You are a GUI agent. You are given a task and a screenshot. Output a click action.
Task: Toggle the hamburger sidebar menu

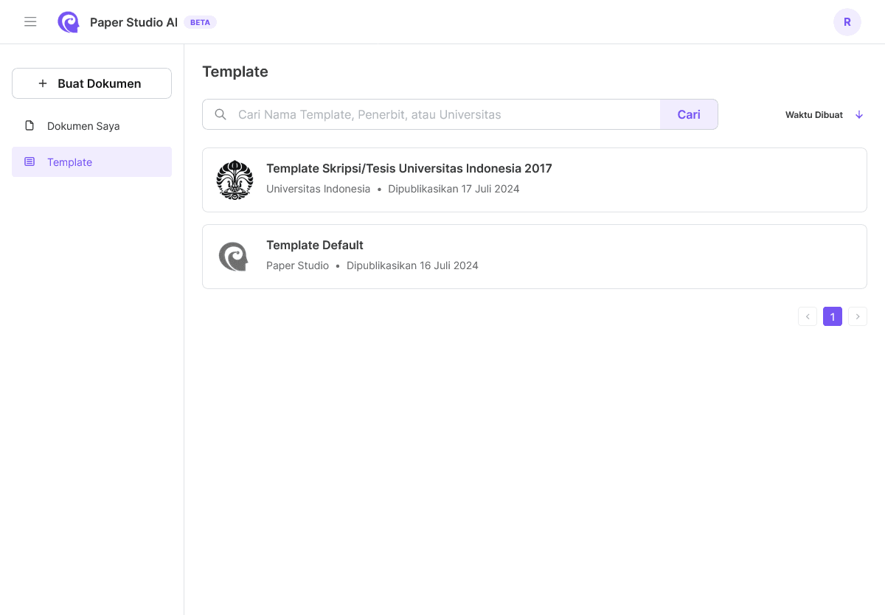coord(30,22)
